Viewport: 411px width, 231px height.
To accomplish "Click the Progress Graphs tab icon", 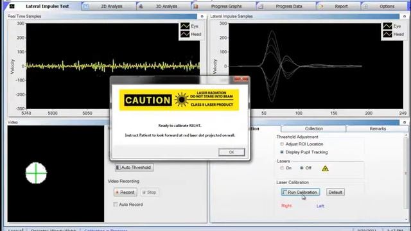I will 196,6.
